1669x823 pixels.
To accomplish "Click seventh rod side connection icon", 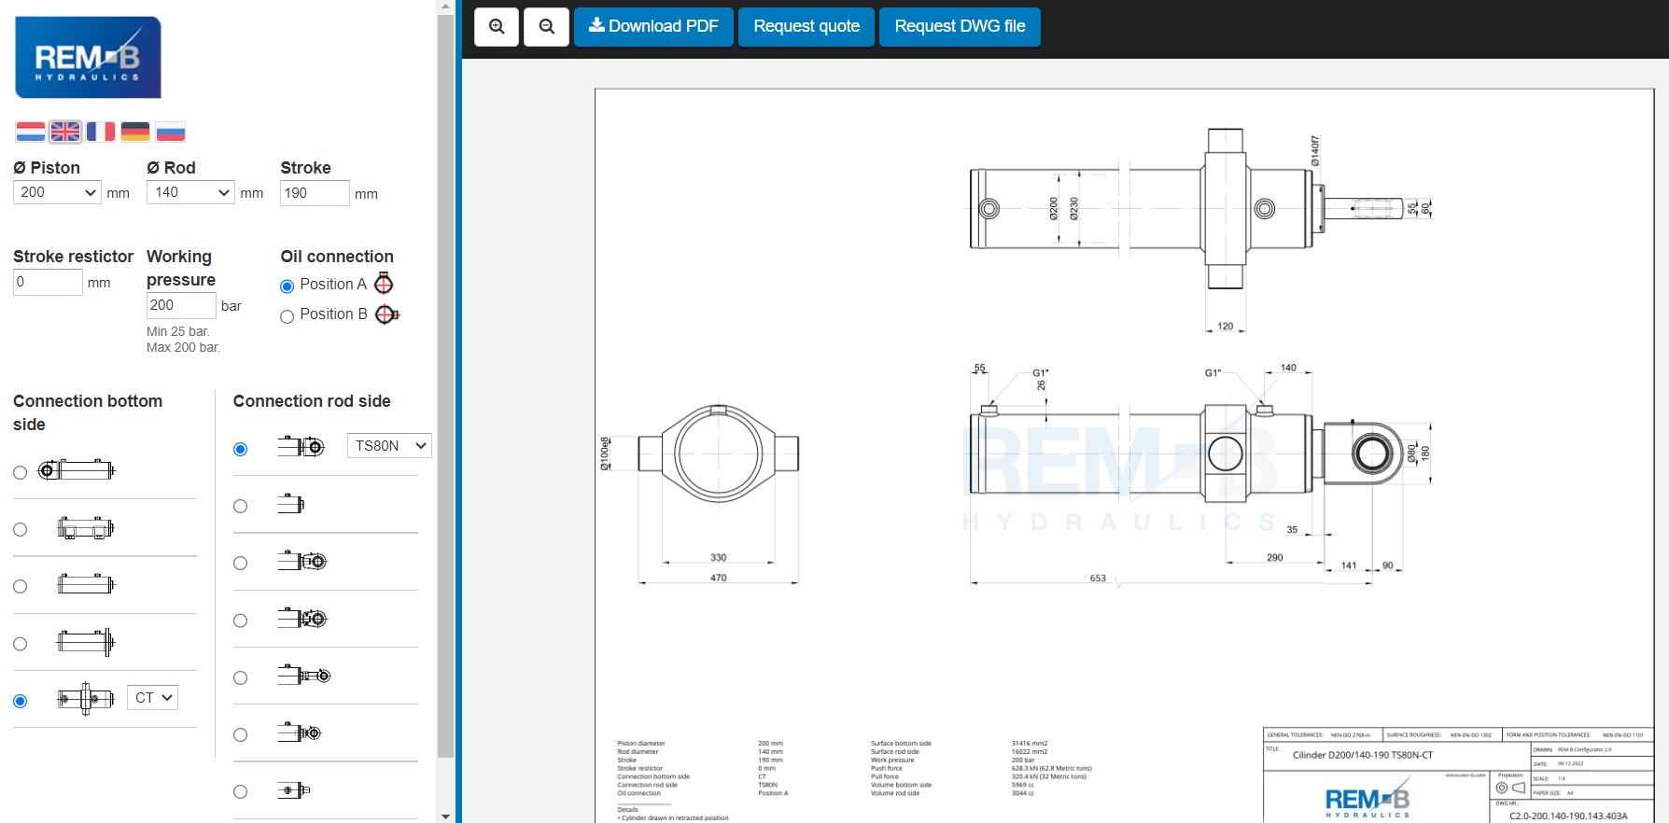I will tap(293, 789).
